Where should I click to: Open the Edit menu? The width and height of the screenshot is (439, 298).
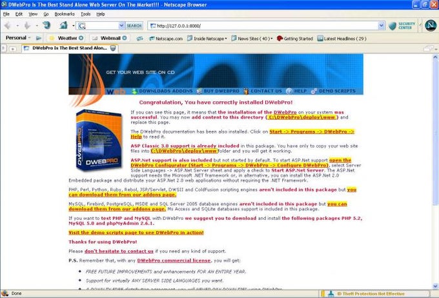pos(19,14)
